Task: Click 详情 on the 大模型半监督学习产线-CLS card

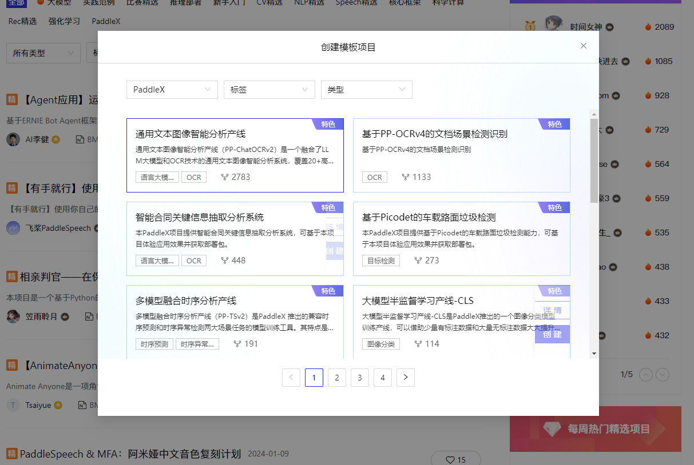Action: tap(552, 310)
